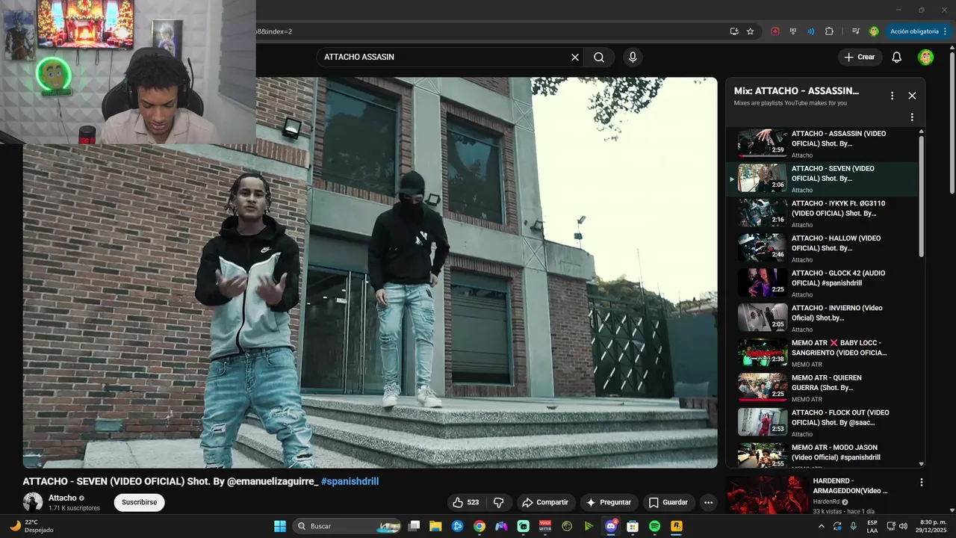Clear the YouTube search box with the X
Screen dimensions: 956x538
(575, 57)
